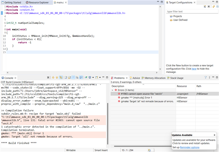Open the Advice tab
219x152 pixels.
(135, 78)
